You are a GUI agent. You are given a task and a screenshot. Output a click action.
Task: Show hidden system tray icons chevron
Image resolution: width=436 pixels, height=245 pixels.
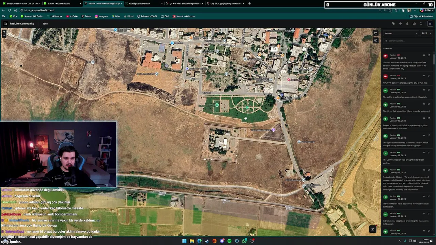400,241
